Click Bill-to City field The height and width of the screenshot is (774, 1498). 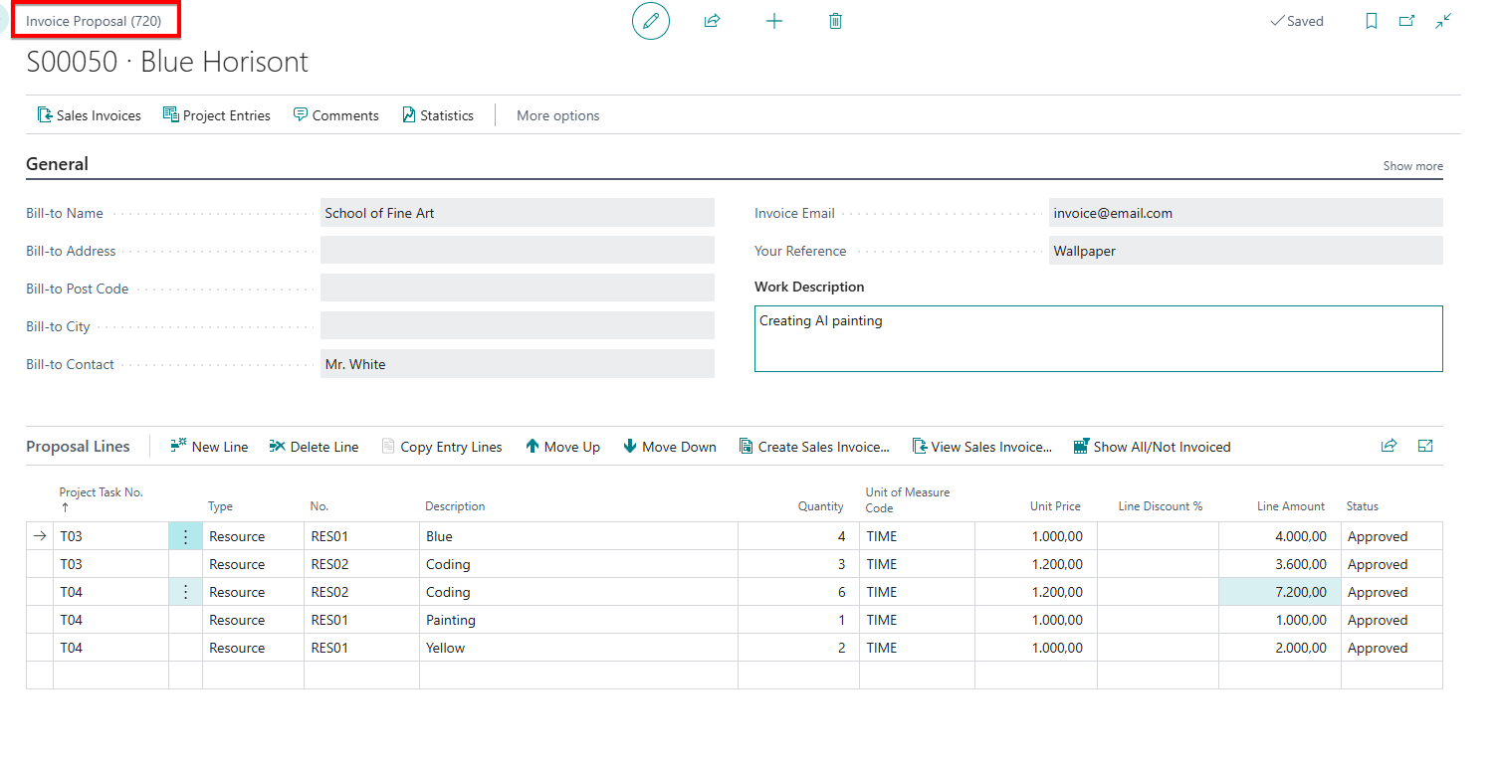[x=518, y=326]
